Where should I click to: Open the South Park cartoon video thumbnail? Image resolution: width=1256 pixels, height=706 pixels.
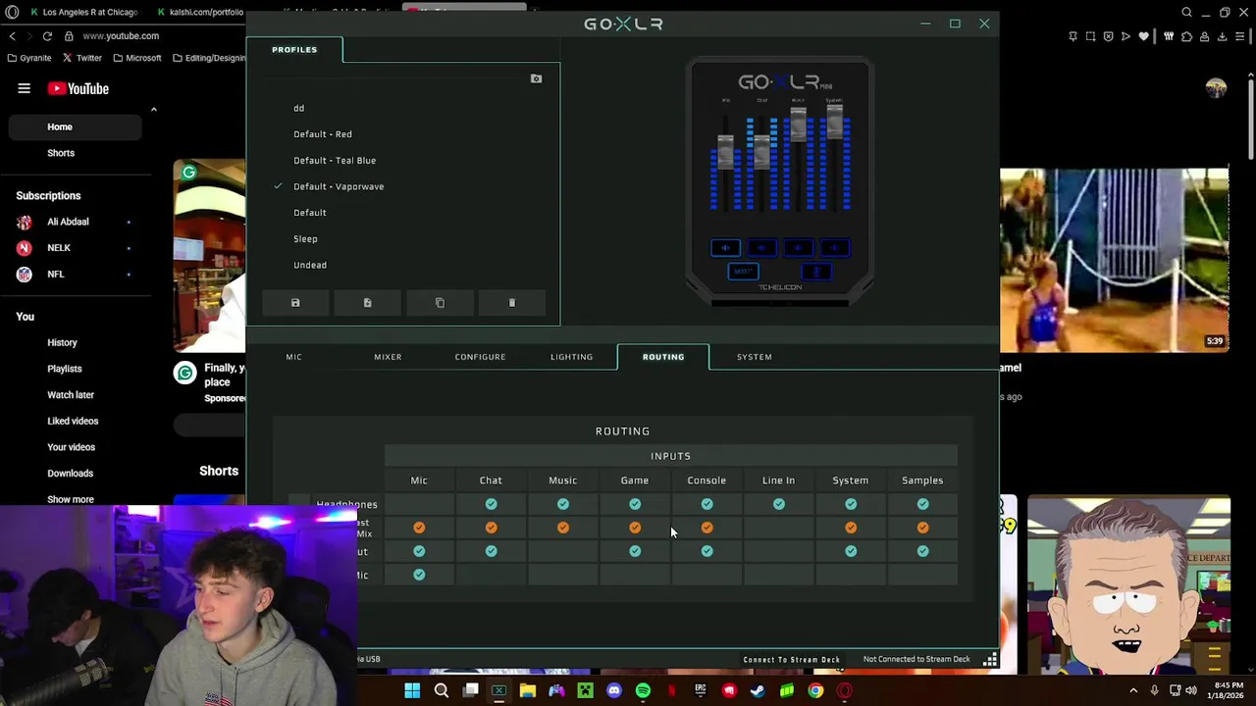(1128, 585)
